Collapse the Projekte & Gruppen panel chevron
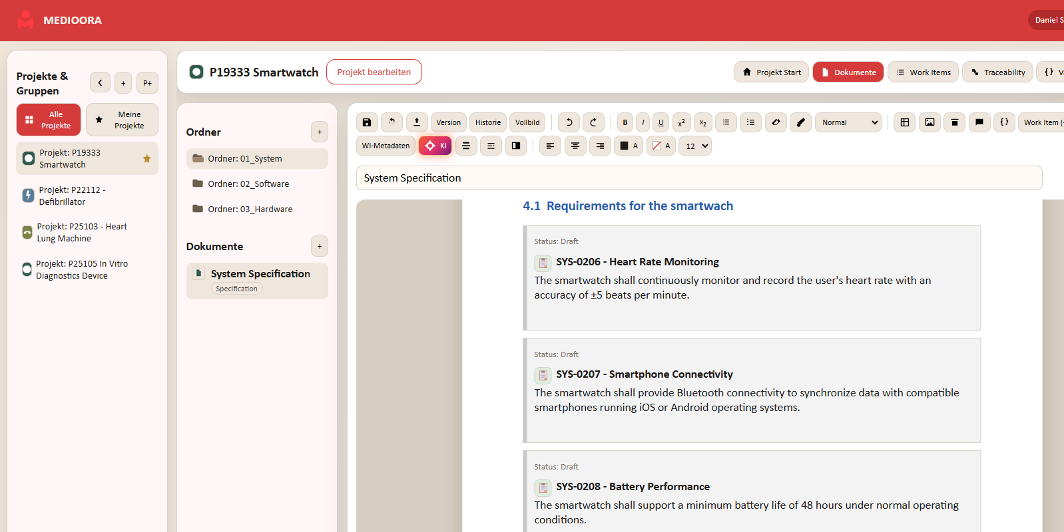The width and height of the screenshot is (1064, 532). 100,83
